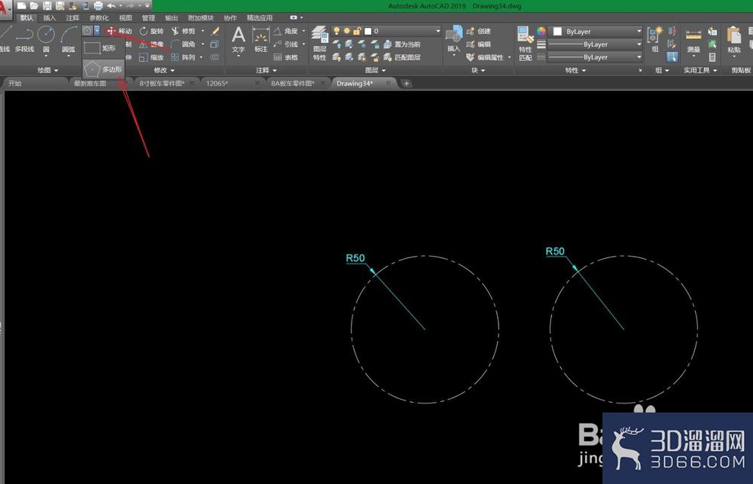Switch to the View (视图) ribbon tab
The height and width of the screenshot is (484, 753).
tap(125, 18)
